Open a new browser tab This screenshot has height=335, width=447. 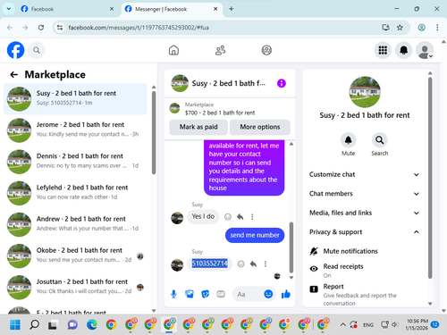click(x=231, y=9)
